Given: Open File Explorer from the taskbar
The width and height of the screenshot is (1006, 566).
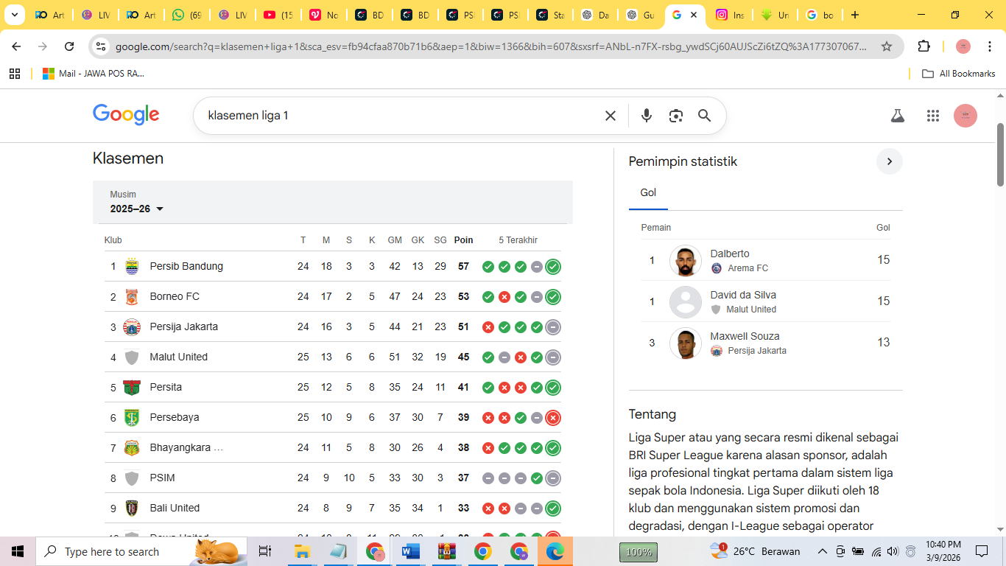Looking at the screenshot, I should [302, 551].
